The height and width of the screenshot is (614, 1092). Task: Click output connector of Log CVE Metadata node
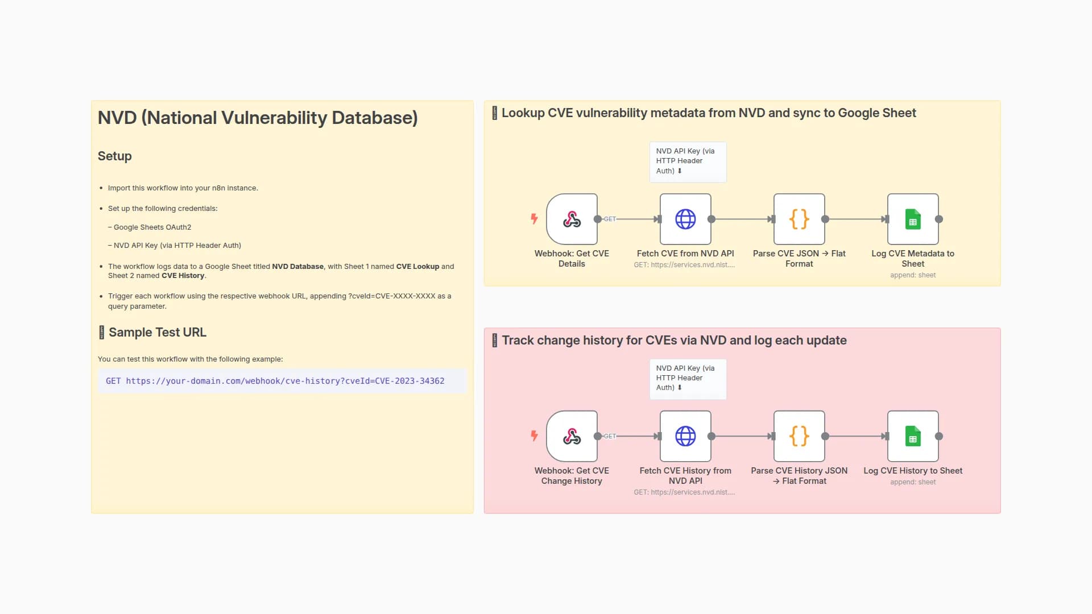(x=939, y=219)
